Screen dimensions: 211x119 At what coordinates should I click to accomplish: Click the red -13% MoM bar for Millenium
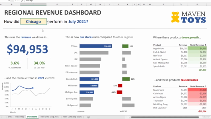tap(120, 86)
